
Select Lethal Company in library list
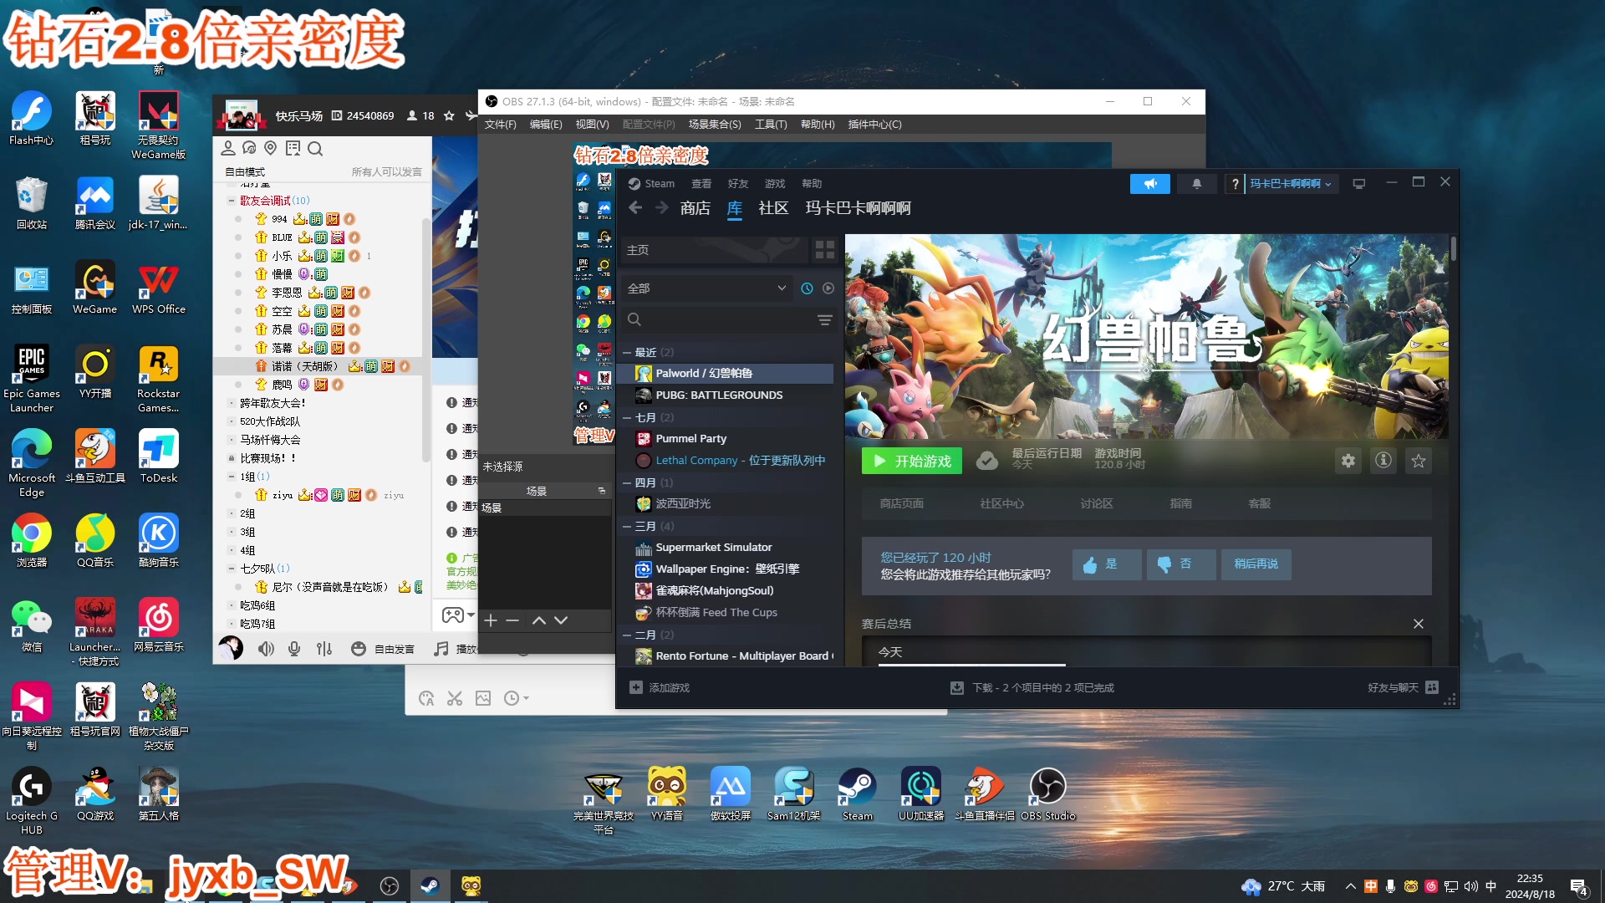(726, 460)
